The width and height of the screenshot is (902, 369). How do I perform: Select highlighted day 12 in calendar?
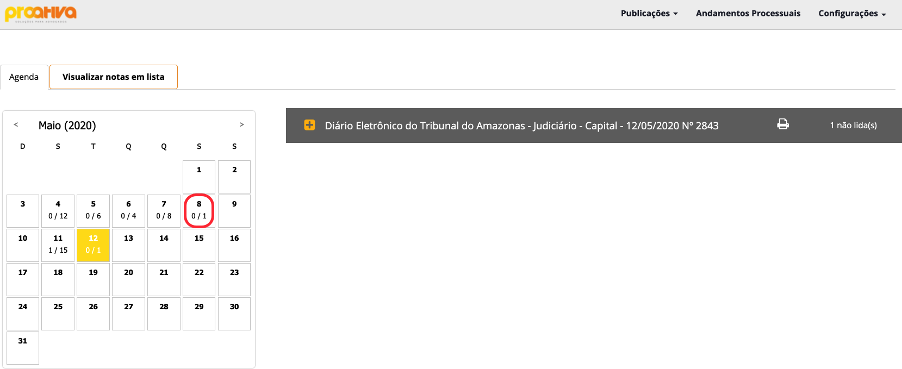click(93, 245)
